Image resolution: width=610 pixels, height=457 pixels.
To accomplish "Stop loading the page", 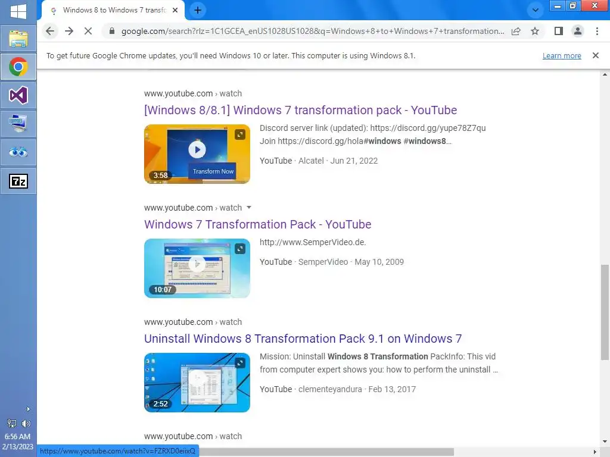I will (x=88, y=31).
